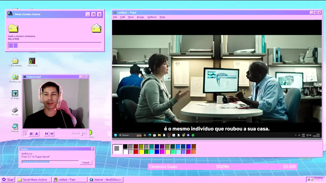Switch to Secret Meme Archive taskbar item

coord(34,180)
